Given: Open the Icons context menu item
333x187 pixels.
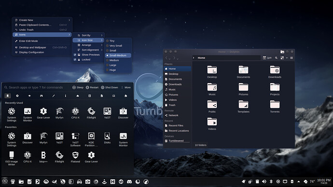Looking at the screenshot, I should 42,35.
